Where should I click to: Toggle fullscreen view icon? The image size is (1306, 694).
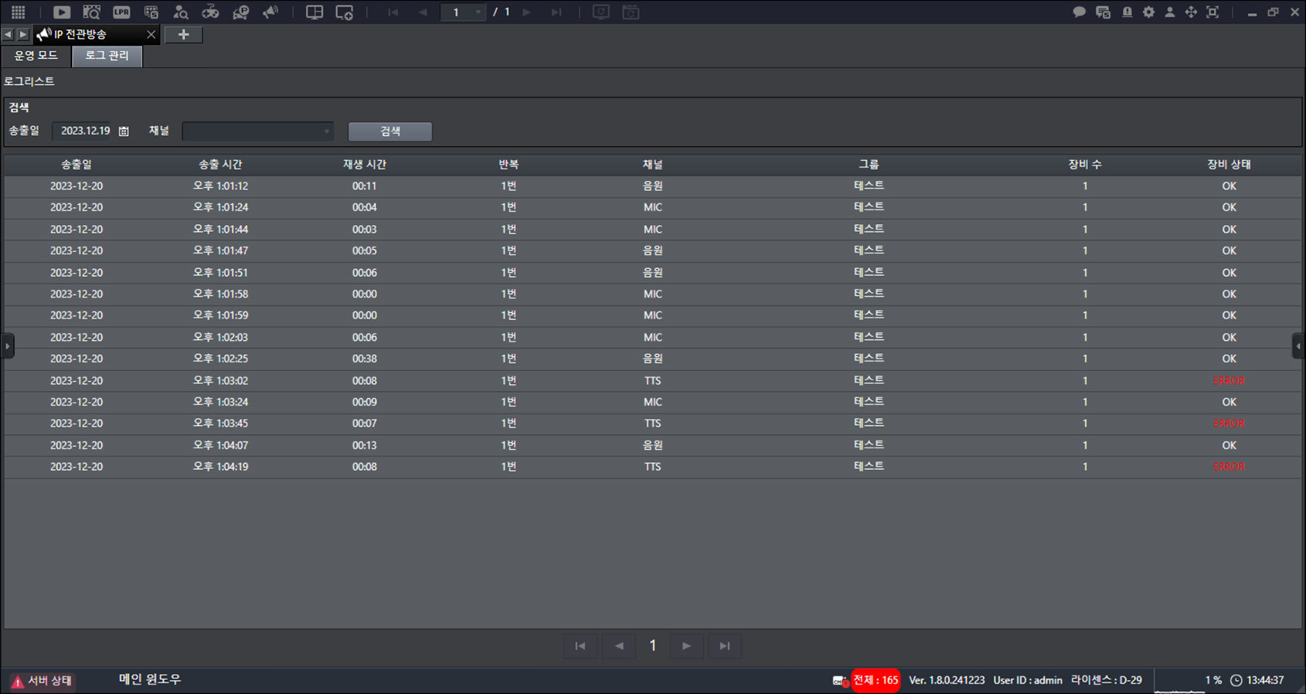click(x=1212, y=12)
